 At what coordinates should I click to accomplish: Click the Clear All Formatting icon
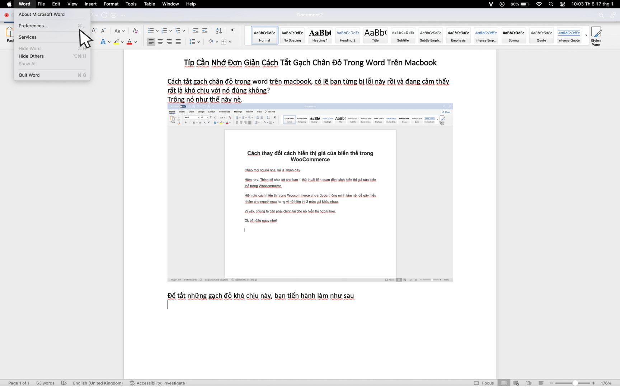pos(135,31)
